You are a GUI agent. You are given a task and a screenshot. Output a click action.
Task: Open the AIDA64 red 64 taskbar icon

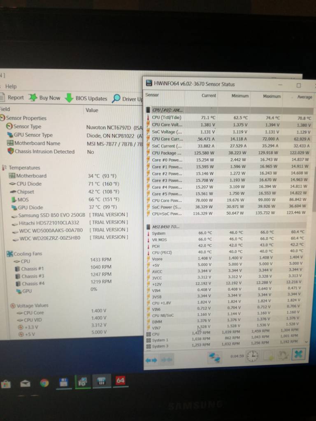121,380
